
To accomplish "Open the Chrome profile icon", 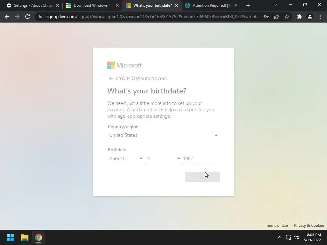I will pyautogui.click(x=310, y=17).
